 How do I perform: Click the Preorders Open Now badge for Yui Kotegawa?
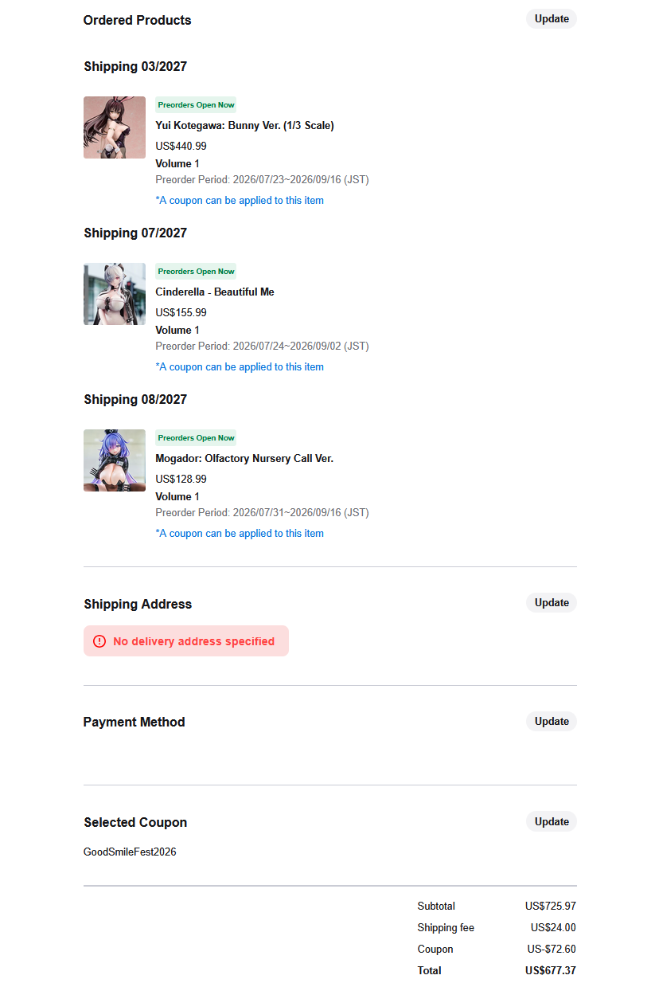pyautogui.click(x=196, y=105)
